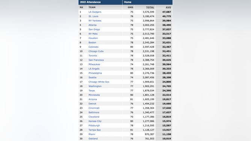
Task: Open the Atlanta team link
Action: 92,25
